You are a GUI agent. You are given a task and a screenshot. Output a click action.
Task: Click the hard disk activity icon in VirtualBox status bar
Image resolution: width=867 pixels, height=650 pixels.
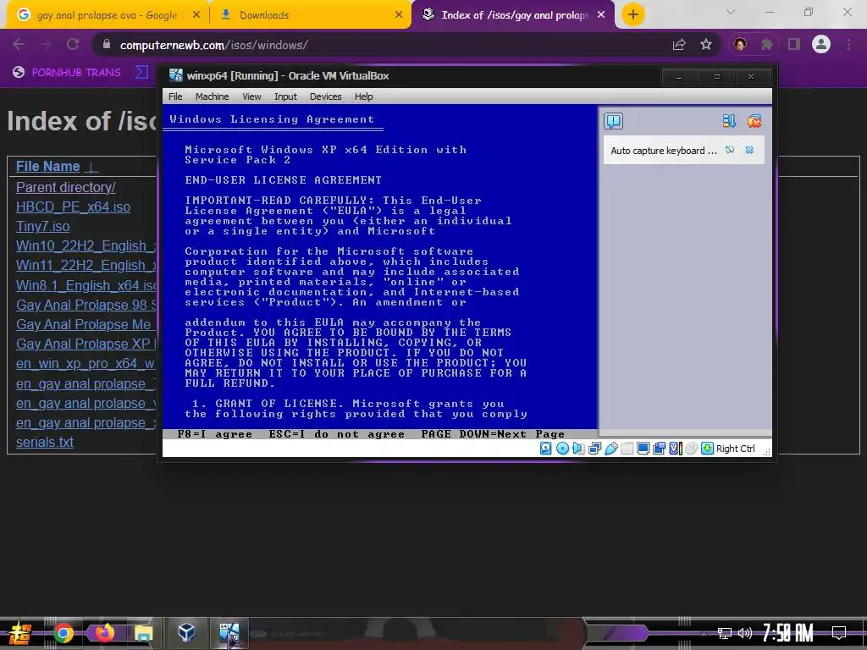tap(546, 449)
